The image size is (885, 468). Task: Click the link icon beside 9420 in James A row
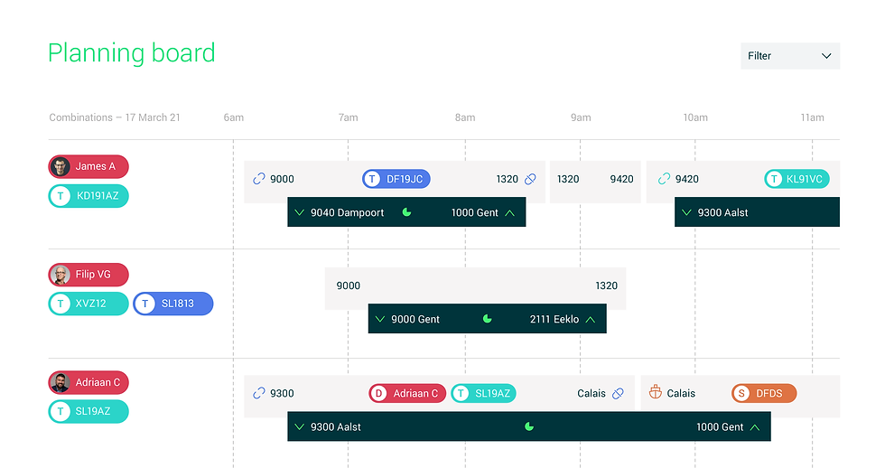(x=665, y=179)
